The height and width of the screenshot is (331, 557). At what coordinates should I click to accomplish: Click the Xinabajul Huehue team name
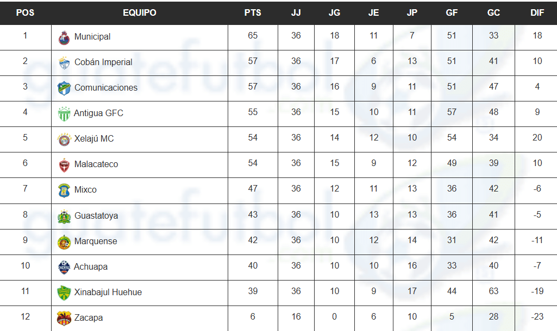coord(108,292)
